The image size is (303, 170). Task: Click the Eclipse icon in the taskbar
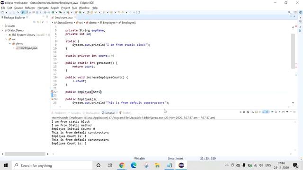coord(181,165)
